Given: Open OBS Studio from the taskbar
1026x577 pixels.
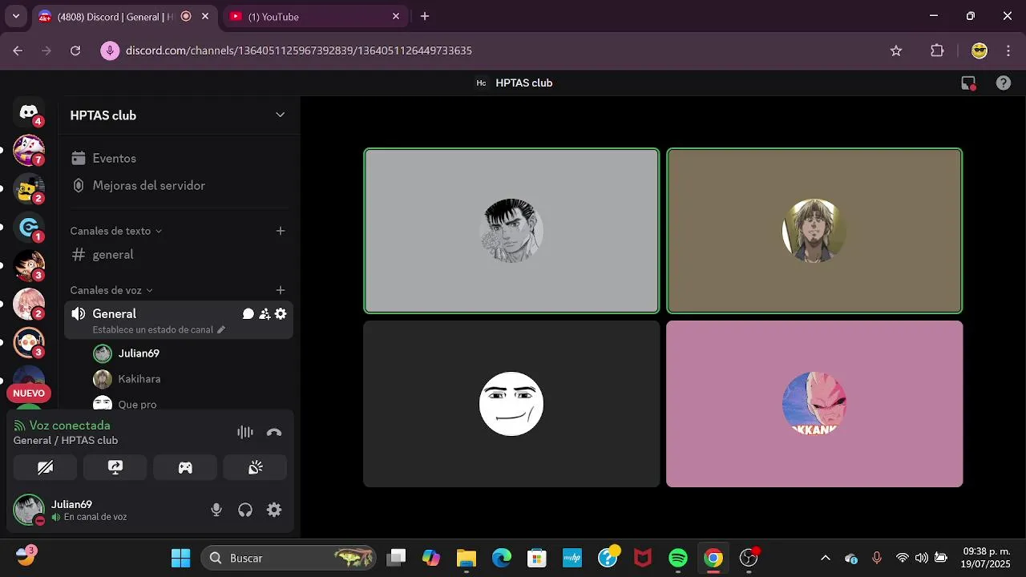Looking at the screenshot, I should point(749,558).
